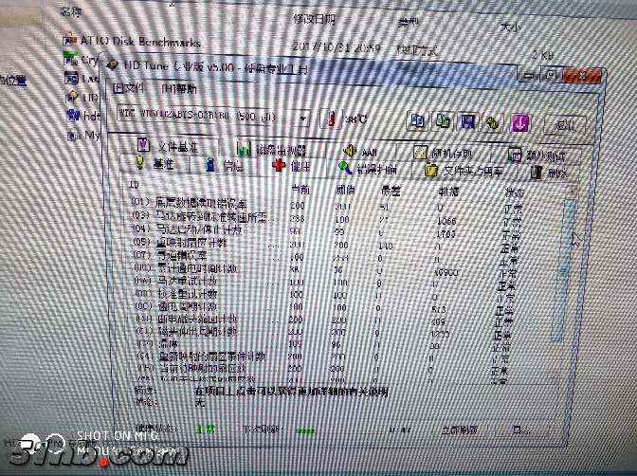Click the 额外测试 tab icon
Screen dimensions: 637x476
pyautogui.click(x=515, y=154)
